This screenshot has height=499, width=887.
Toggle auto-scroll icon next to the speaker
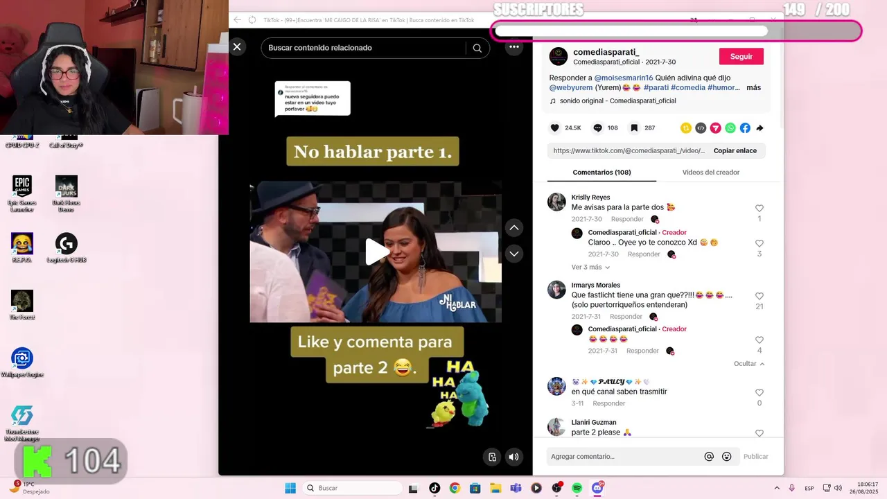(492, 457)
